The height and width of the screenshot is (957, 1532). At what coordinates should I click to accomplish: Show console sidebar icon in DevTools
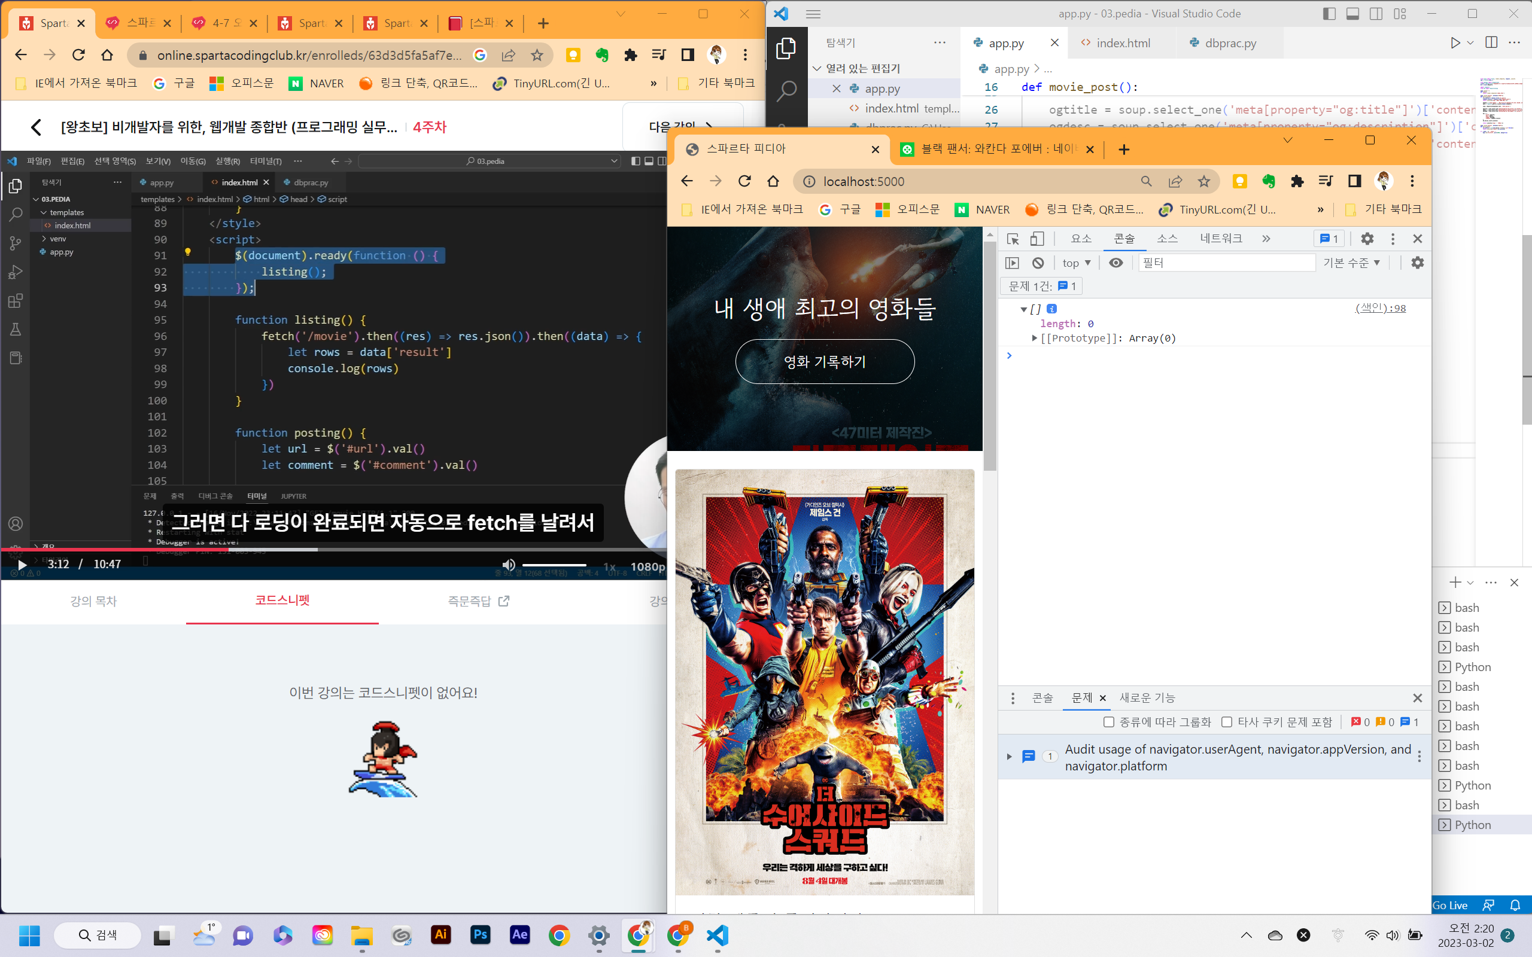pos(1013,263)
